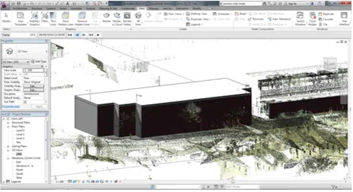
Task: Switch to Massing & Site tab
Action: (108, 9)
